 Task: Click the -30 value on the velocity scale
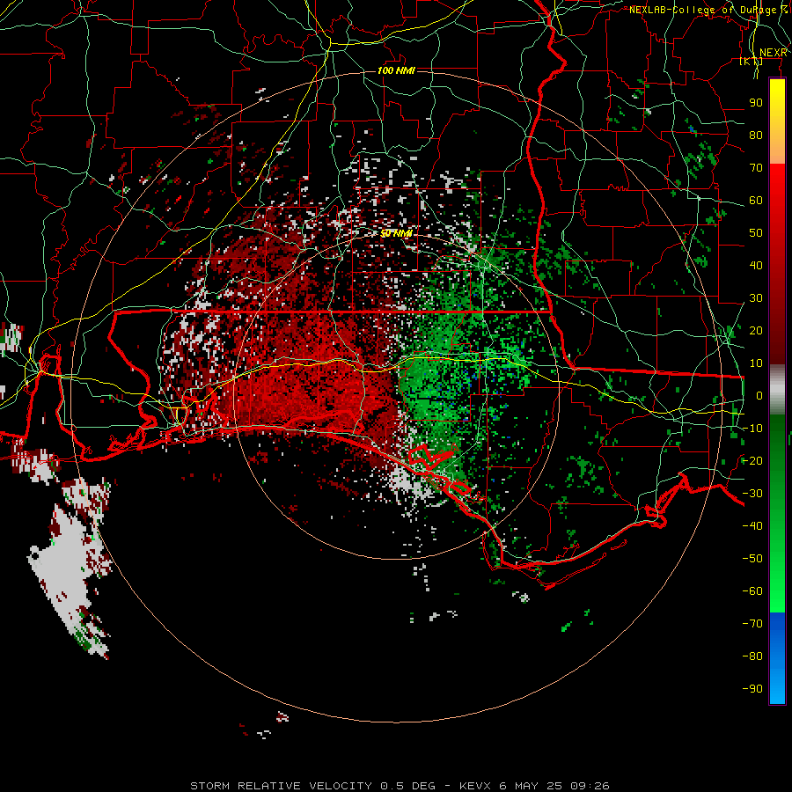[x=752, y=494]
